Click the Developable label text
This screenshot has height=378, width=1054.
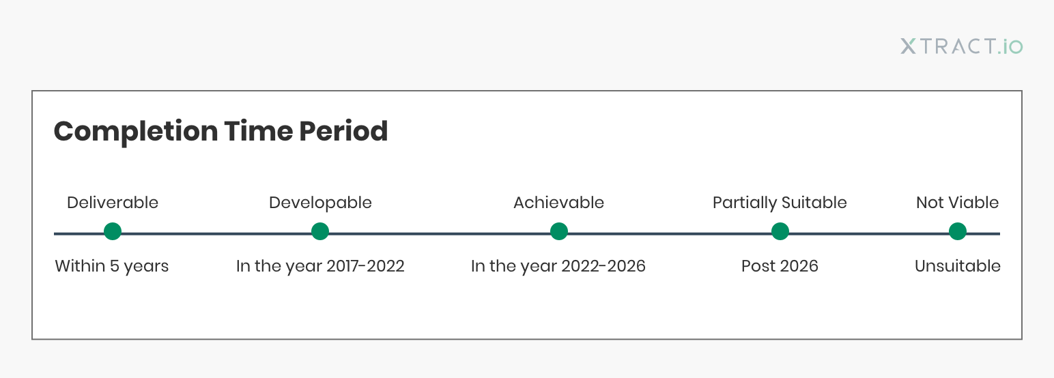320,203
